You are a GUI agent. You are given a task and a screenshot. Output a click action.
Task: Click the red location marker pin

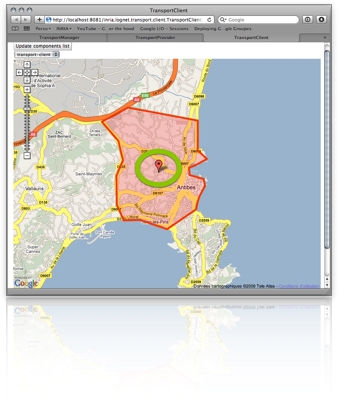coord(159,165)
